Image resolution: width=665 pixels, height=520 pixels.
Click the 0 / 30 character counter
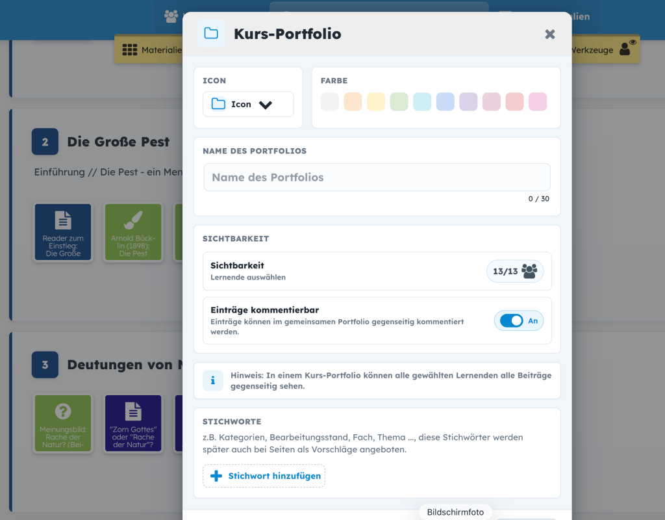538,199
